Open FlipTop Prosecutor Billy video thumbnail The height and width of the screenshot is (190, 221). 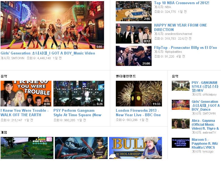pyautogui.click(x=134, y=56)
